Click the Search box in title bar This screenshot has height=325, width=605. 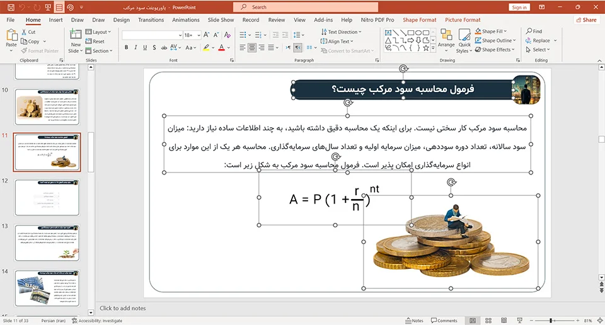pyautogui.click(x=306, y=7)
